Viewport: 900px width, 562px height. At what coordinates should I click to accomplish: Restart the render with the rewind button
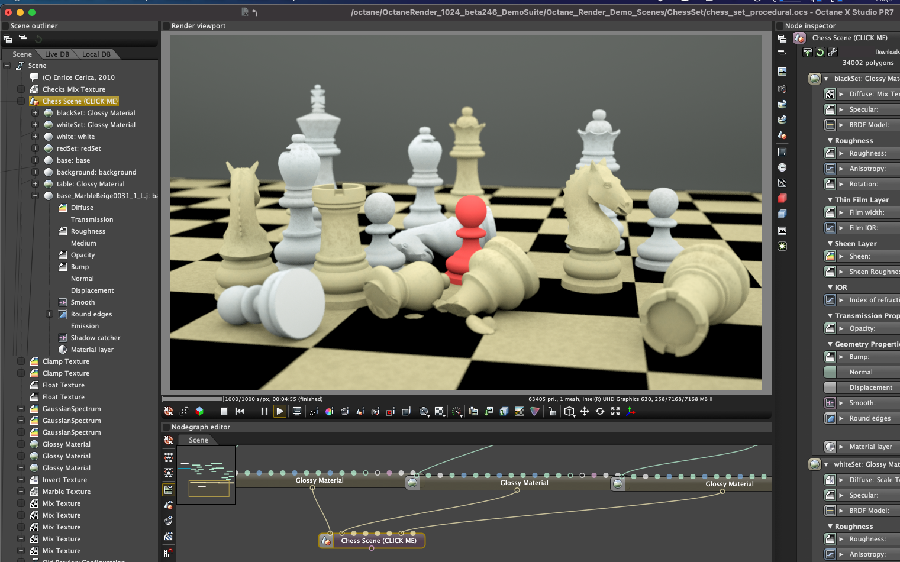point(240,411)
